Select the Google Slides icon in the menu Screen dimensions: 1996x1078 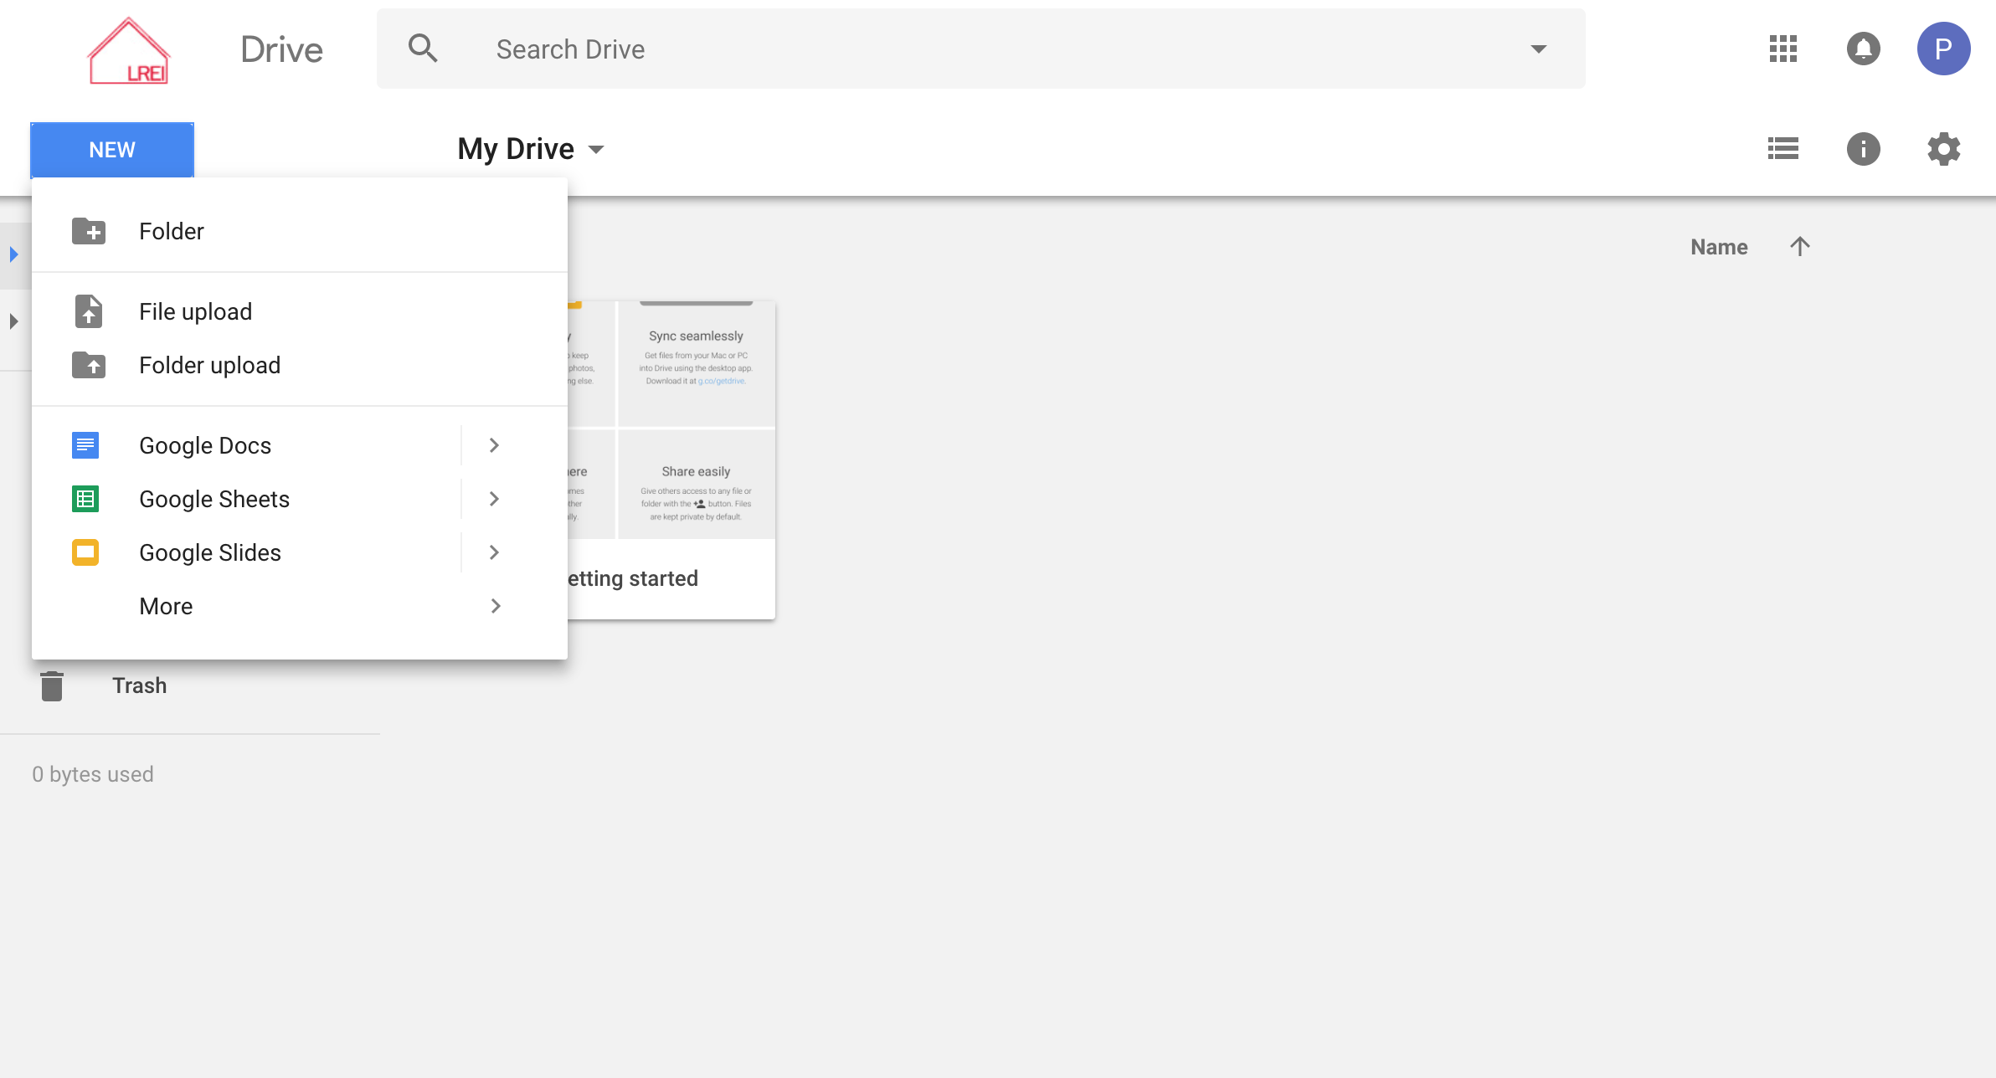[x=85, y=552]
